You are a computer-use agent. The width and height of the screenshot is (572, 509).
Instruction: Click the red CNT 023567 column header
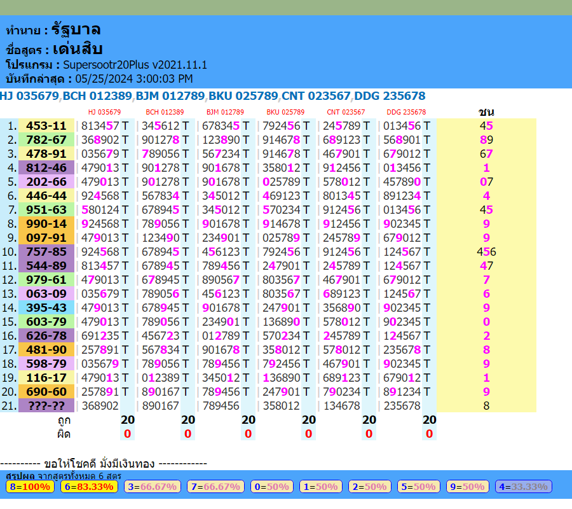click(346, 112)
